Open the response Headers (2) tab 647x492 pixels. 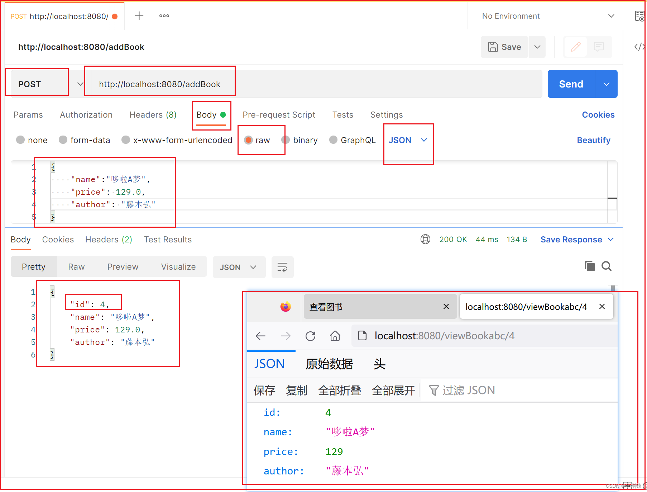109,240
